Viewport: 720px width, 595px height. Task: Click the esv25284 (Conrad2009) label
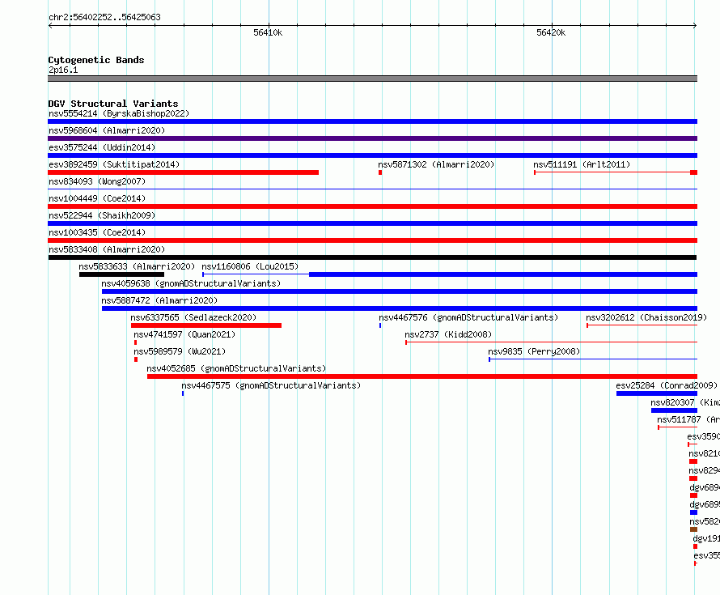[x=667, y=385]
